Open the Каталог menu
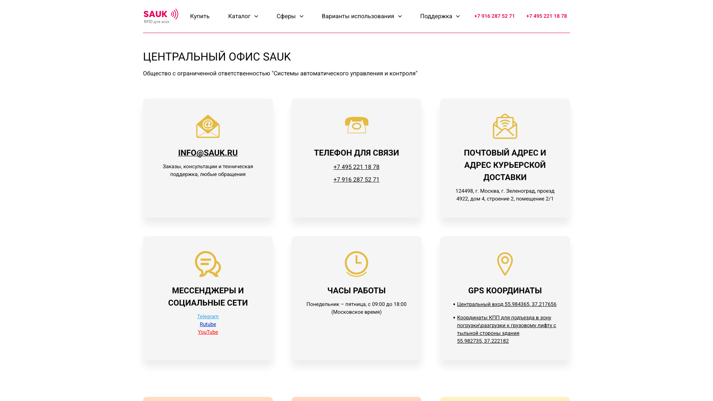Viewport: 713px width, 401px height. 239,16
